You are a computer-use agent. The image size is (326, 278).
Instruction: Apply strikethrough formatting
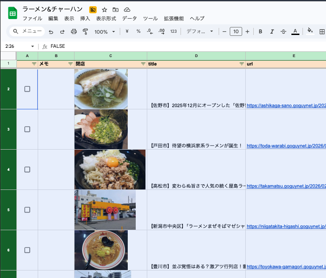click(x=283, y=31)
